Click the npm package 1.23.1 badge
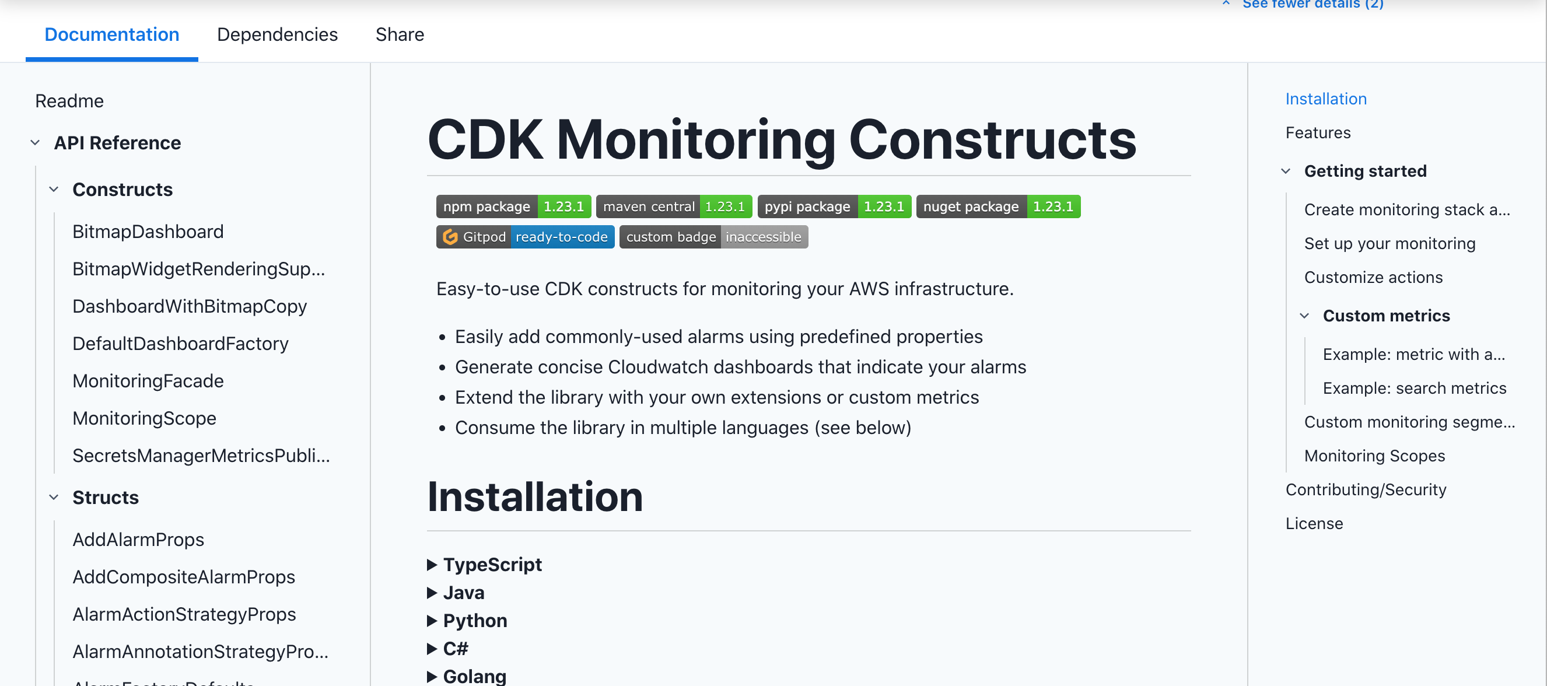1547x686 pixels. tap(513, 206)
